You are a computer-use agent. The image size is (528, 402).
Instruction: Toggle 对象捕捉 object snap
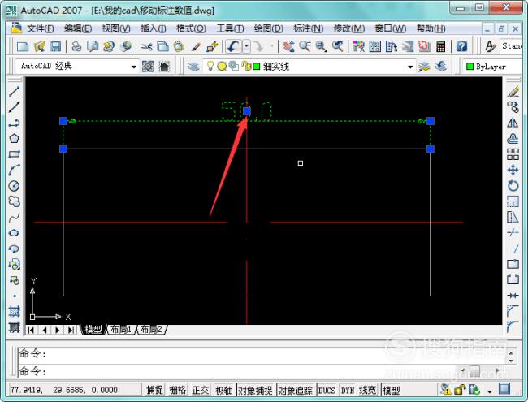coord(255,390)
